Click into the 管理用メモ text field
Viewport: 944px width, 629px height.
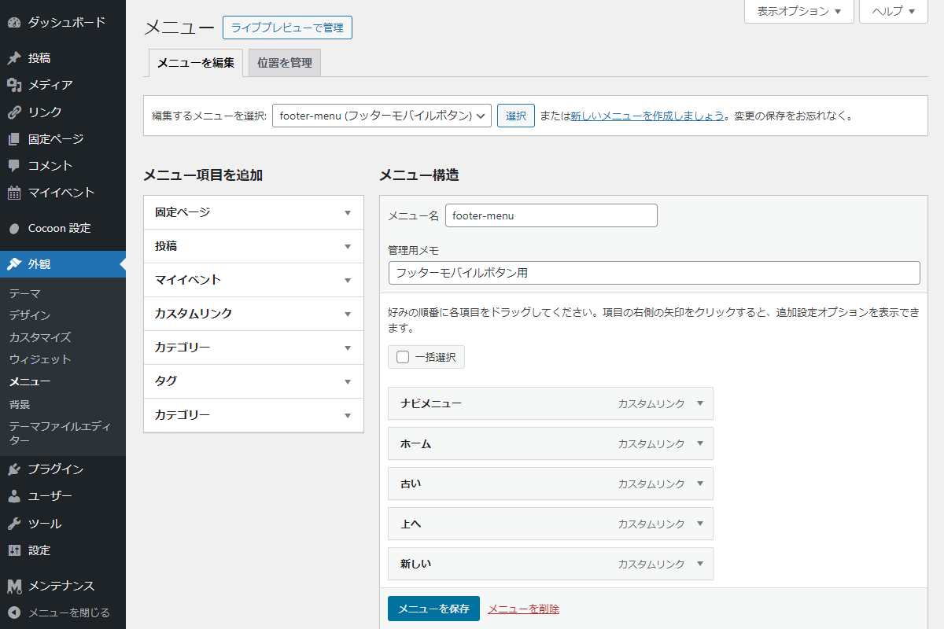pyautogui.click(x=654, y=273)
